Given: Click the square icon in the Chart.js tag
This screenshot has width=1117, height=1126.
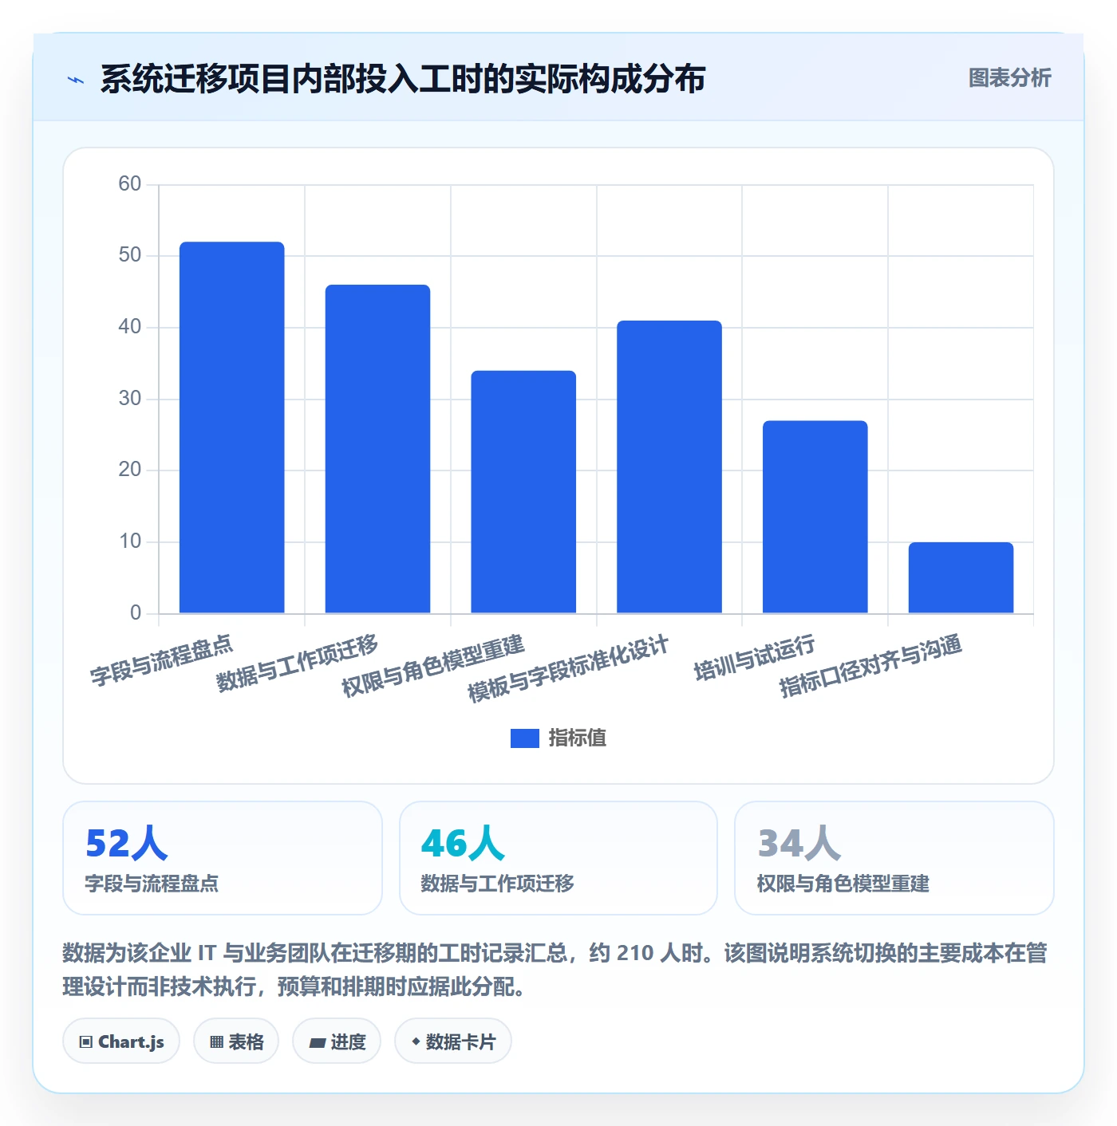Looking at the screenshot, I should coord(86,1042).
